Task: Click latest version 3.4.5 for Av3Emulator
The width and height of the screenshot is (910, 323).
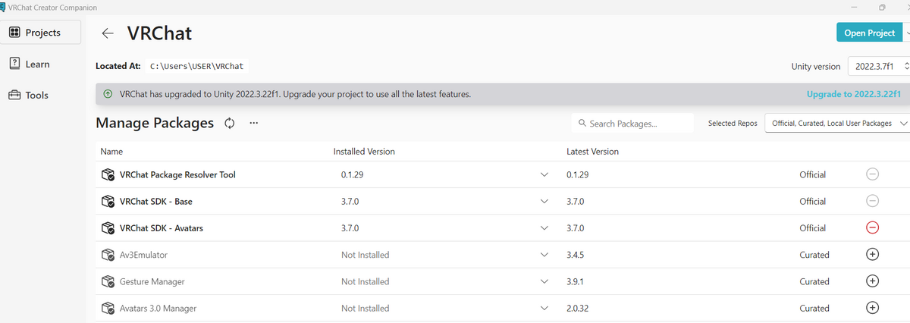Action: tap(576, 255)
